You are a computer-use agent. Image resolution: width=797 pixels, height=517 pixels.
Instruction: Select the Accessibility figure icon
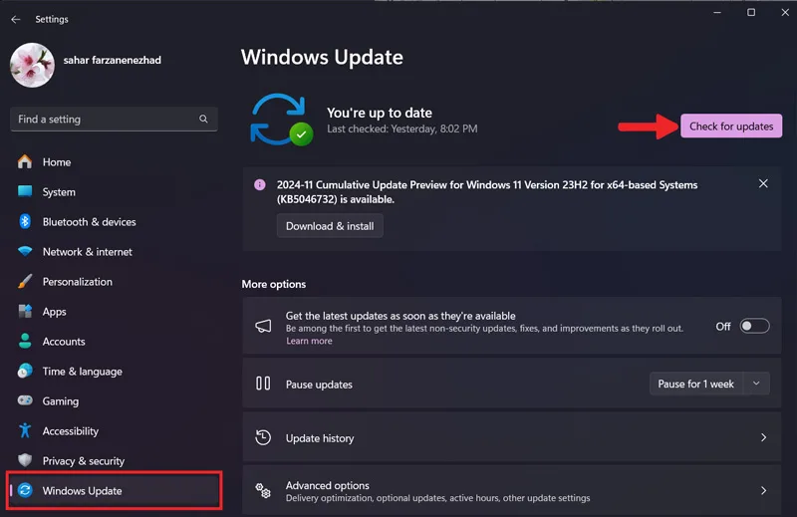25,430
